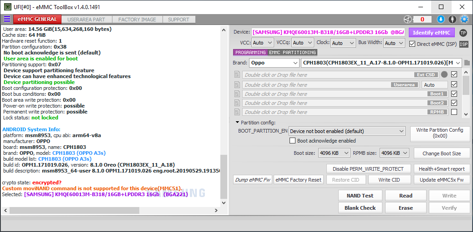Screen dimensions: 473x232
Task: Click log panel scroll-up arrow
Action: (224, 30)
